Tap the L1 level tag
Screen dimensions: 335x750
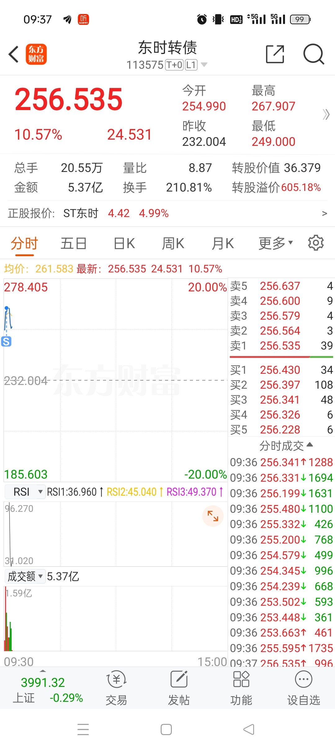point(191,65)
